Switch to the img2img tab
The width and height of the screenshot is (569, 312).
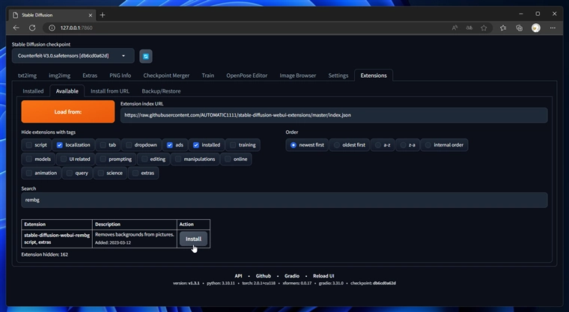click(59, 76)
